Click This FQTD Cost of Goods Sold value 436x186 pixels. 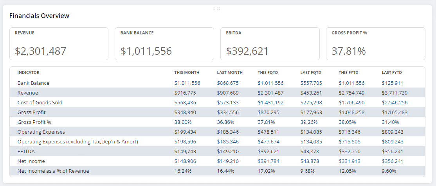point(270,103)
